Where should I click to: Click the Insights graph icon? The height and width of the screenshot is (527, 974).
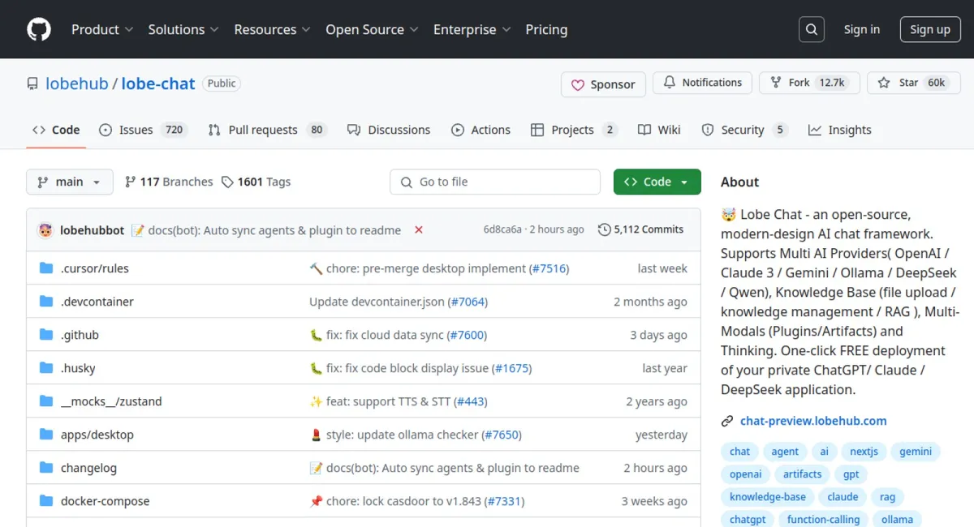point(815,130)
